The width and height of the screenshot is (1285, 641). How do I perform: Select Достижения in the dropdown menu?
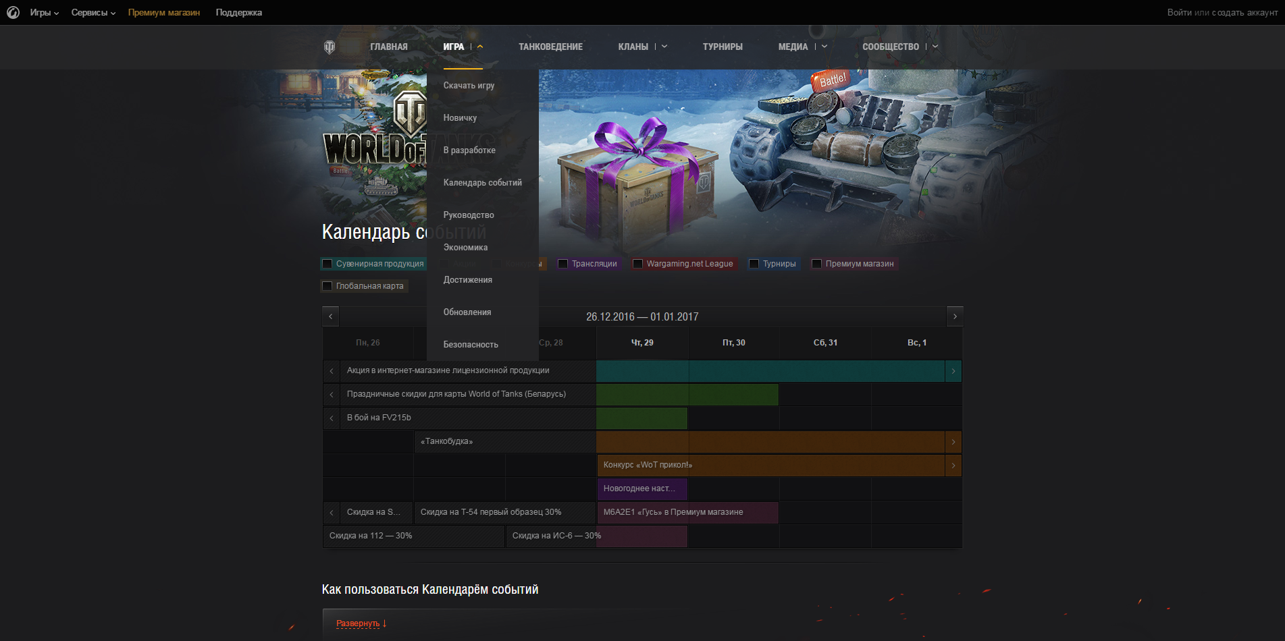[467, 280]
